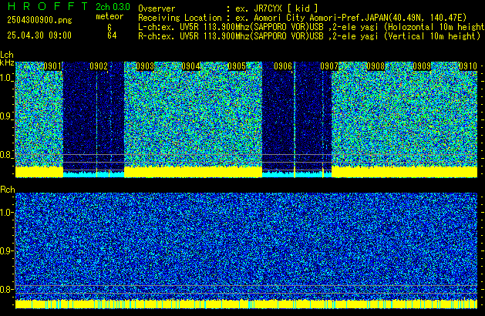Click the HROFFT title text
Screen dimensions: 485x316
click(x=48, y=6)
